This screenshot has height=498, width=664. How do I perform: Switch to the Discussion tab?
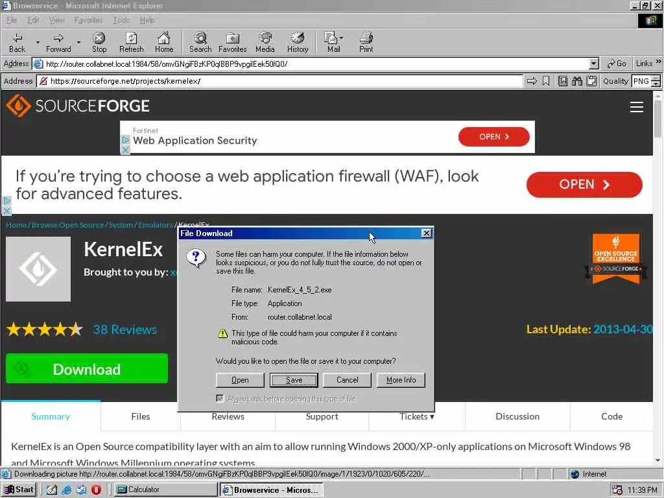tap(517, 416)
